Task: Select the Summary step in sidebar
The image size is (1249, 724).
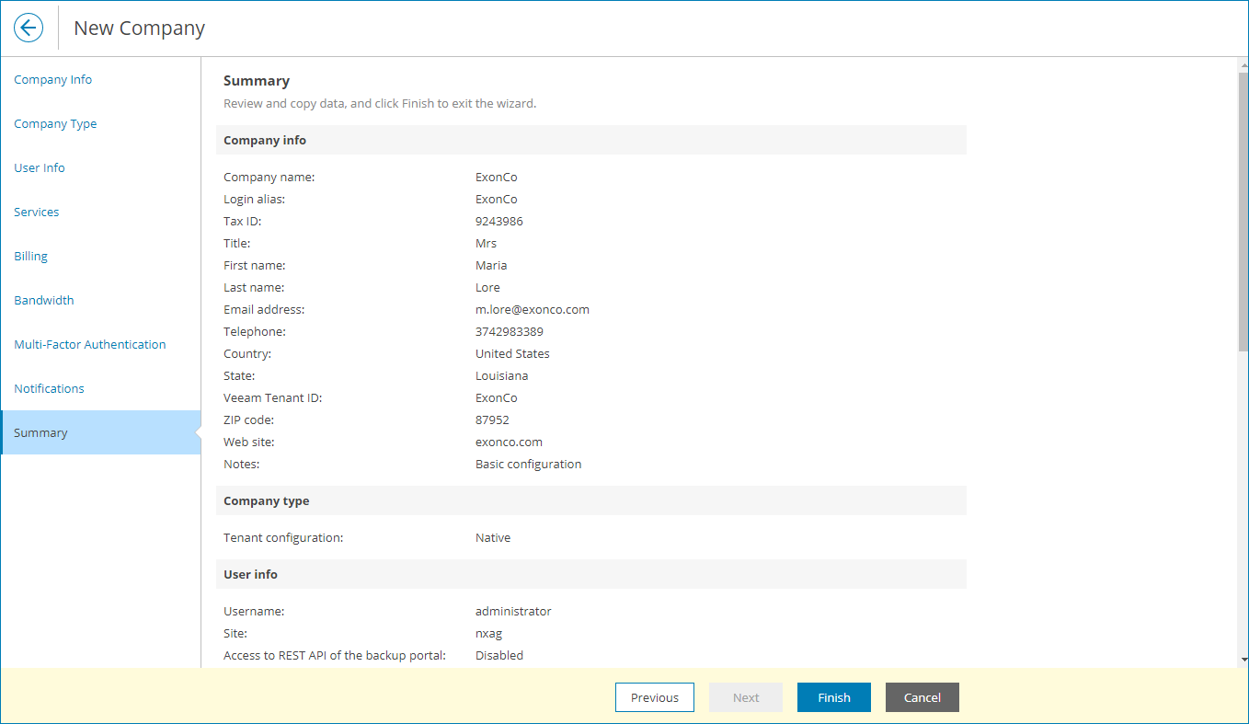Action: pos(101,432)
